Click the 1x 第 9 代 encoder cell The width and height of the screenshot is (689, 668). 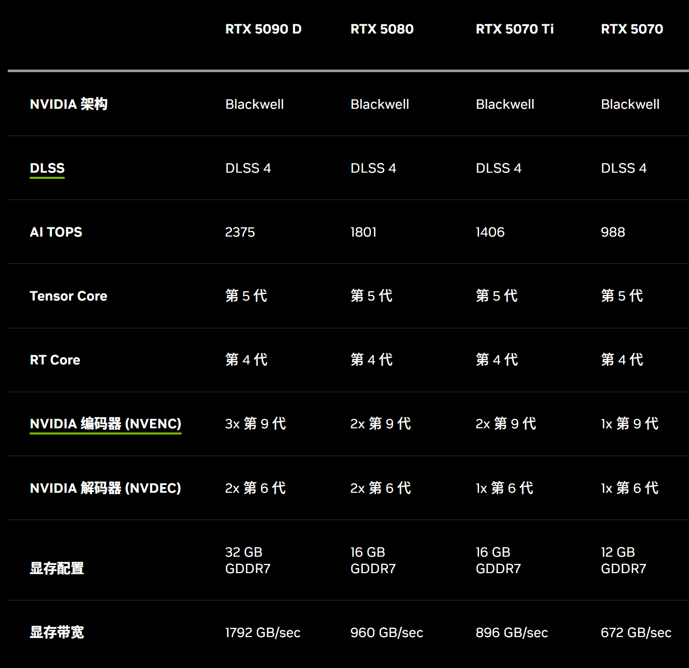(x=630, y=424)
